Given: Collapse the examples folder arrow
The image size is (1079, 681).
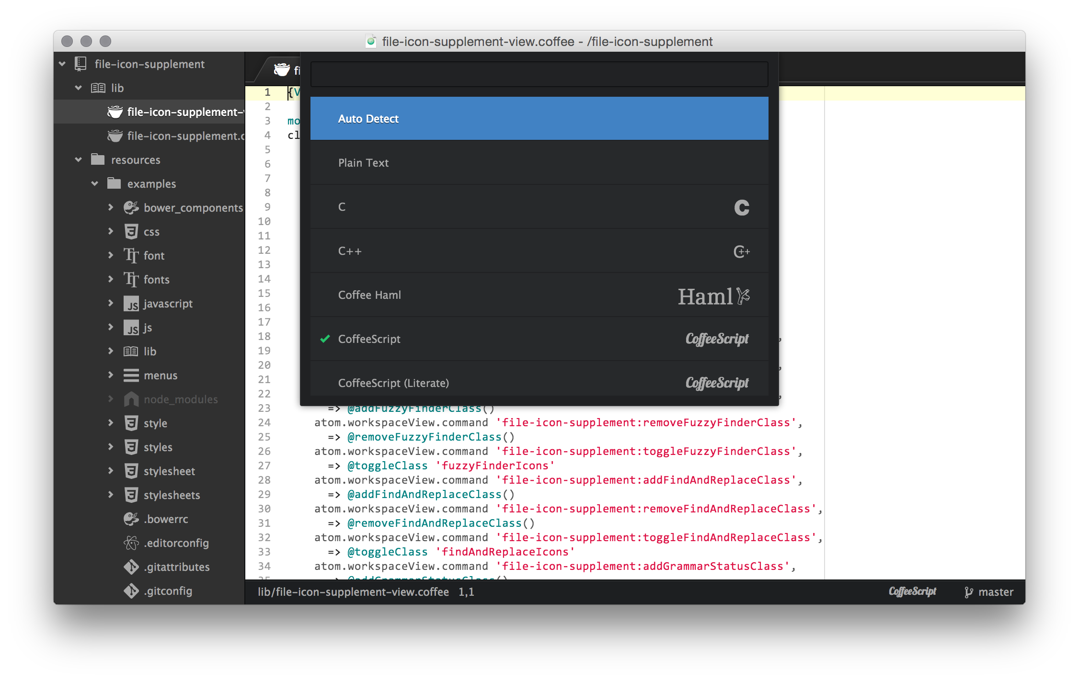Looking at the screenshot, I should [95, 184].
